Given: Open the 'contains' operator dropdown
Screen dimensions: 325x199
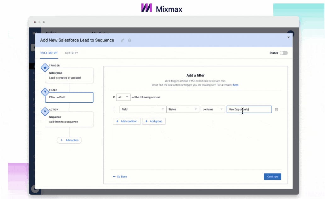Looking at the screenshot, I should pos(213,109).
